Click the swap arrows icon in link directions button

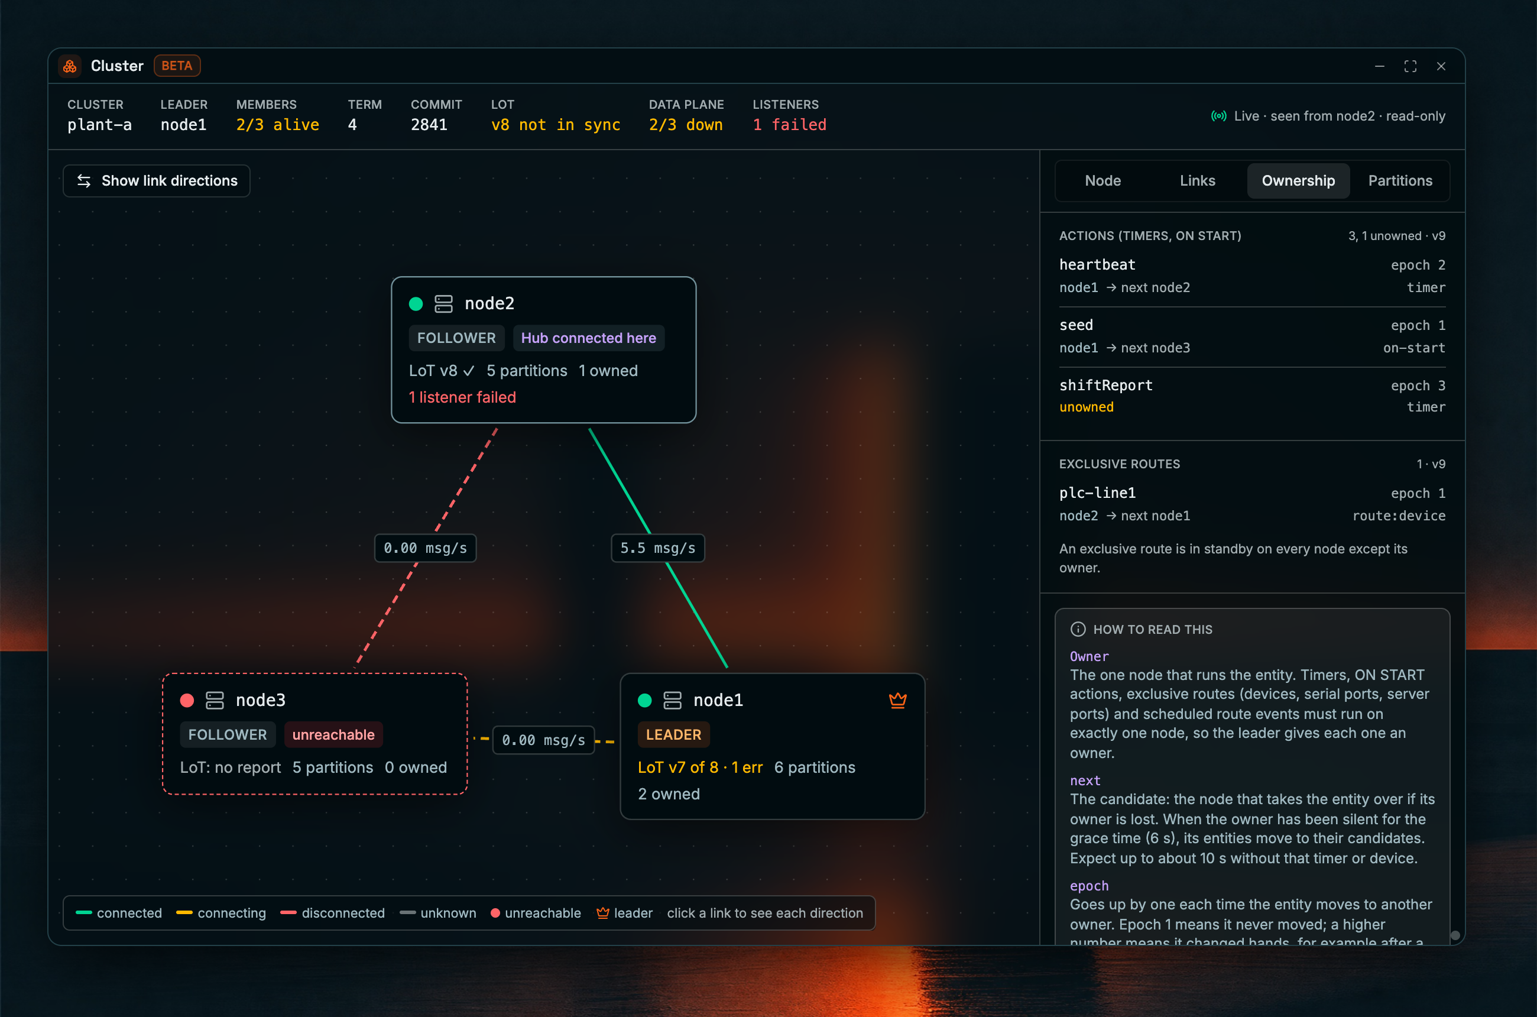point(84,181)
